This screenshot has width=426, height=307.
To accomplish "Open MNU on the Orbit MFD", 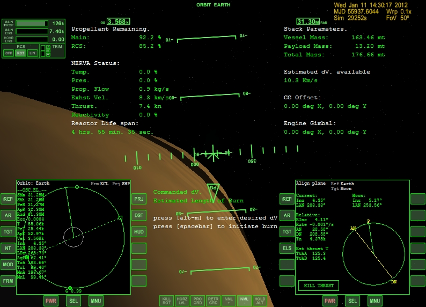I will (96, 301).
